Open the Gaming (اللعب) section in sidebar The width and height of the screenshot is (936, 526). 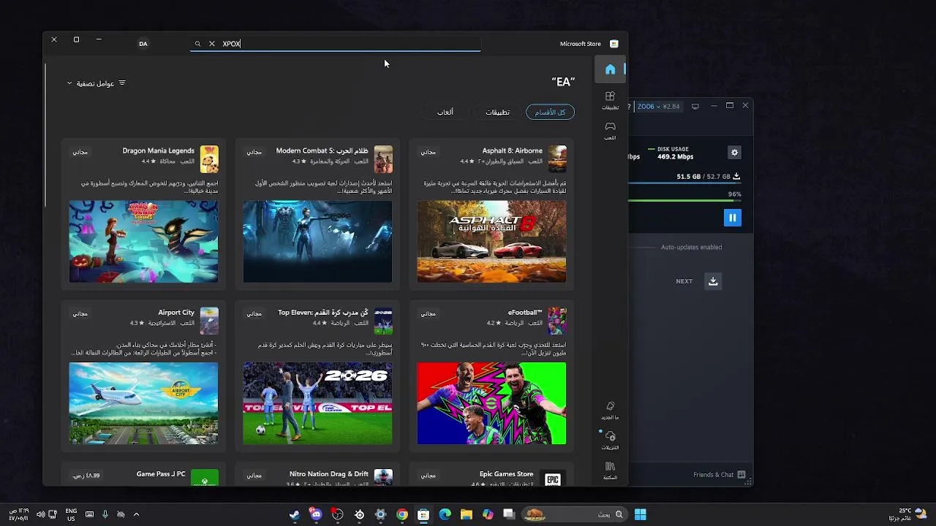click(x=610, y=131)
